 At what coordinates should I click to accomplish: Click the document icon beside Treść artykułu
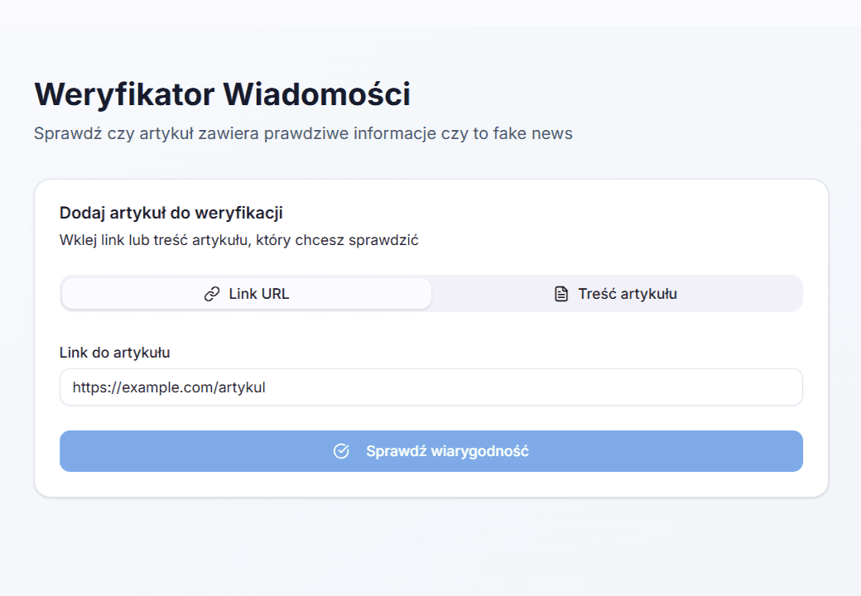coord(561,294)
